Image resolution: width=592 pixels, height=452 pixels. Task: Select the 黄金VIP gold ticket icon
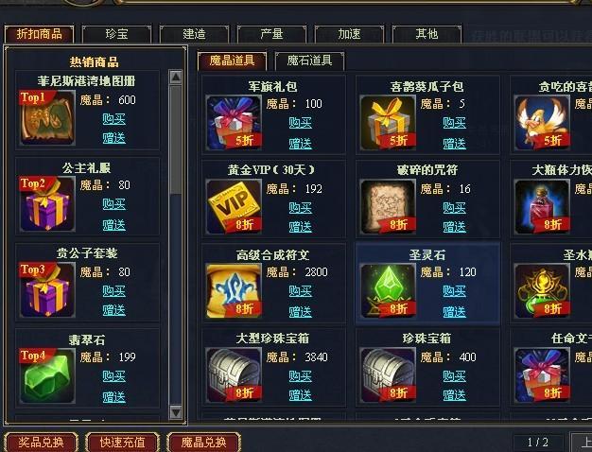point(234,207)
